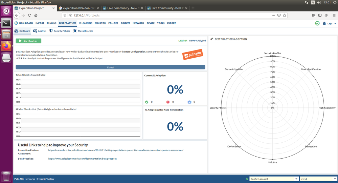338x183 pixels.
Task: Switch to Threat Practice subtab
Action: (83, 31)
